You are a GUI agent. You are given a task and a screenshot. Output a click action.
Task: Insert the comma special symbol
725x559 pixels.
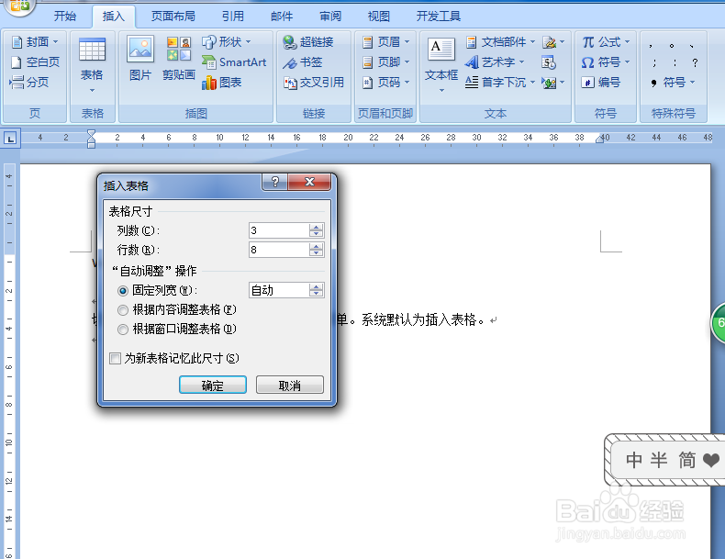click(651, 45)
